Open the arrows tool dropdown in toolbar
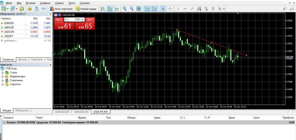 224,9
